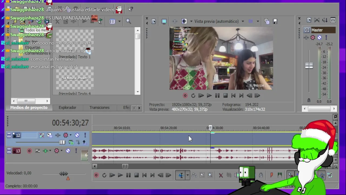346x195 pixels.
Task: Click the Master bus volume fader
Action: 309,66
